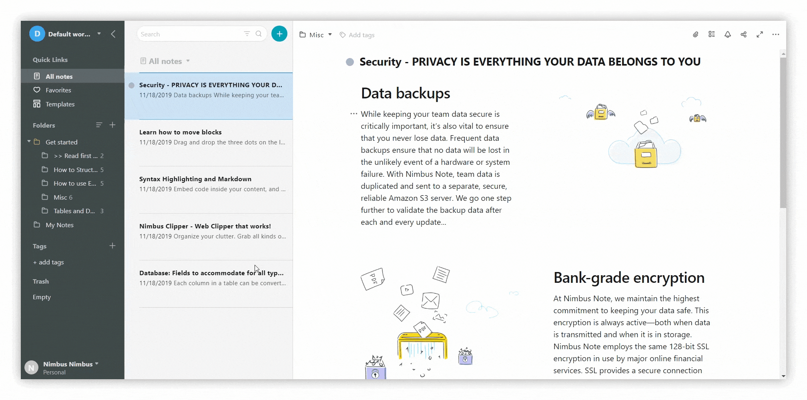
Task: Click the add tags link in sidebar
Action: (48, 262)
